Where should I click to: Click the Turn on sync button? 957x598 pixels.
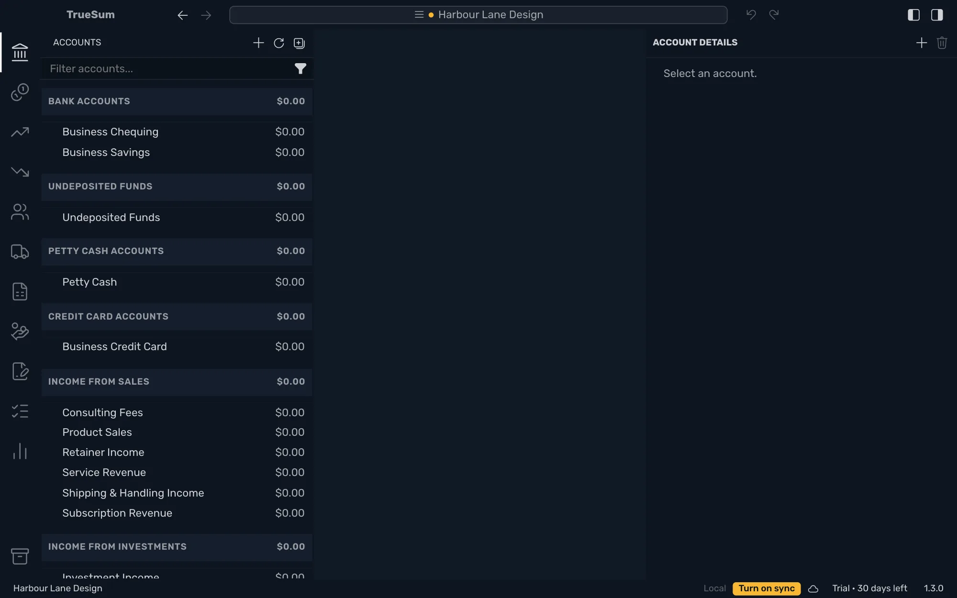[766, 588]
